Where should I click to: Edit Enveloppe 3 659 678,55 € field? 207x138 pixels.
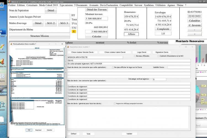click(x=163, y=17)
